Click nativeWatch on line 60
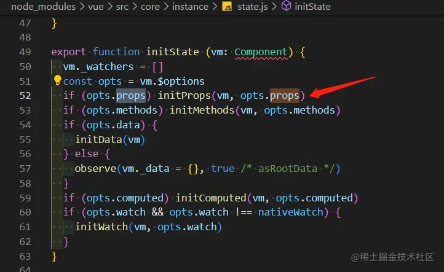The height and width of the screenshot is (272, 444). pyautogui.click(x=290, y=212)
